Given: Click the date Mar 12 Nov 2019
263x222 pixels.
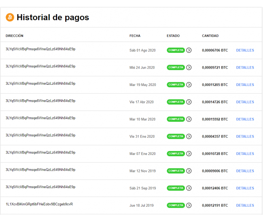Looking at the screenshot, I should click(x=142, y=171).
